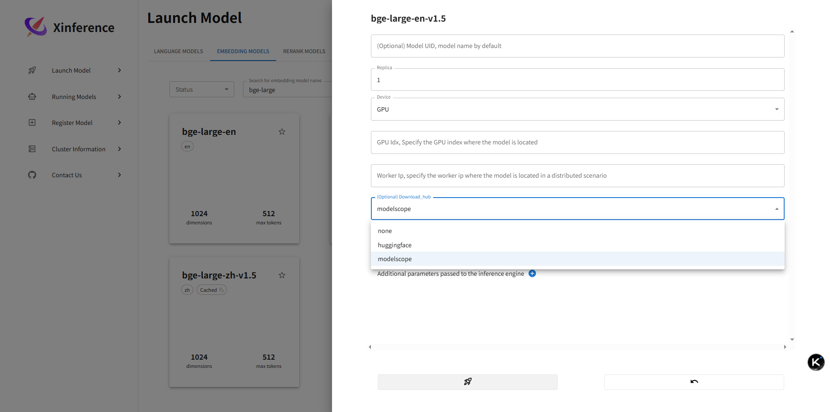Favorite the bge-large-en model with star
Image resolution: width=830 pixels, height=412 pixels.
[282, 131]
